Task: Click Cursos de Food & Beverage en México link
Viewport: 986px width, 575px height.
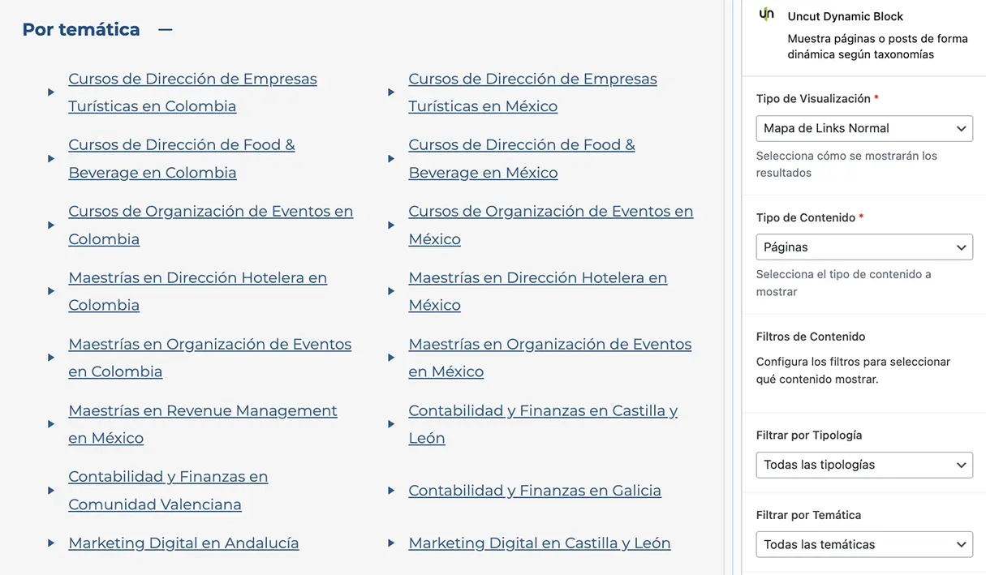Action: coord(521,146)
